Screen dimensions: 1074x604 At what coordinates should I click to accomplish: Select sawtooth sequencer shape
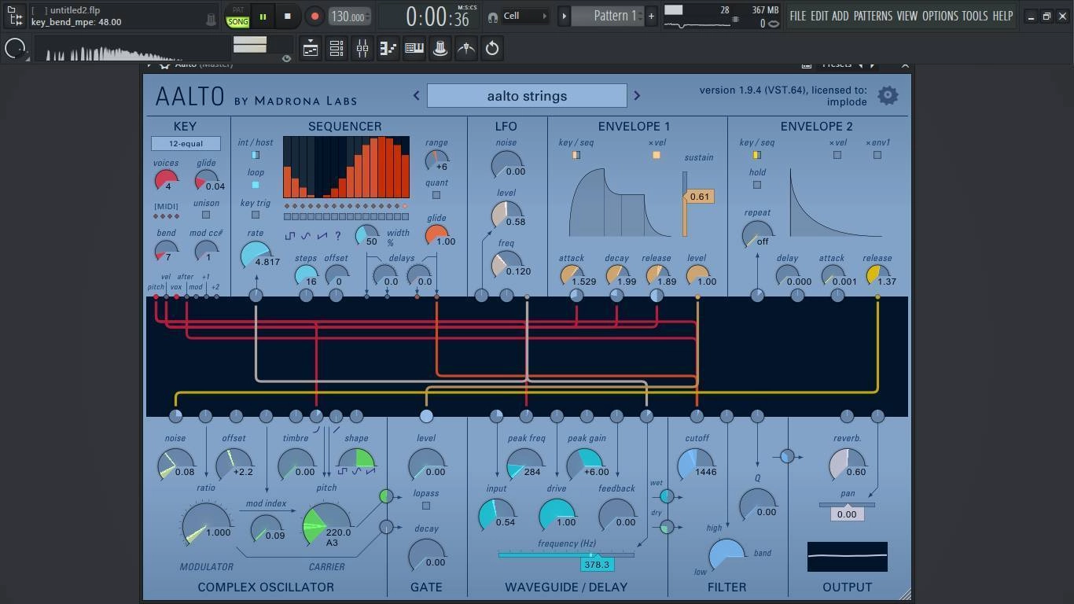[322, 235]
